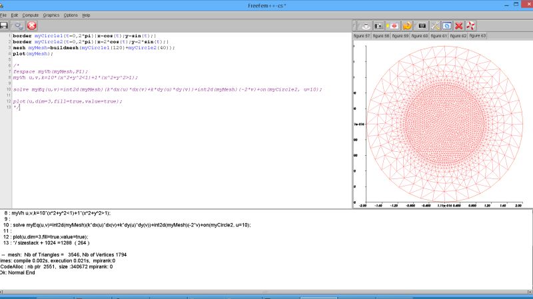Delete the figure with red X icon
The width and height of the screenshot is (533, 299).
(458, 26)
